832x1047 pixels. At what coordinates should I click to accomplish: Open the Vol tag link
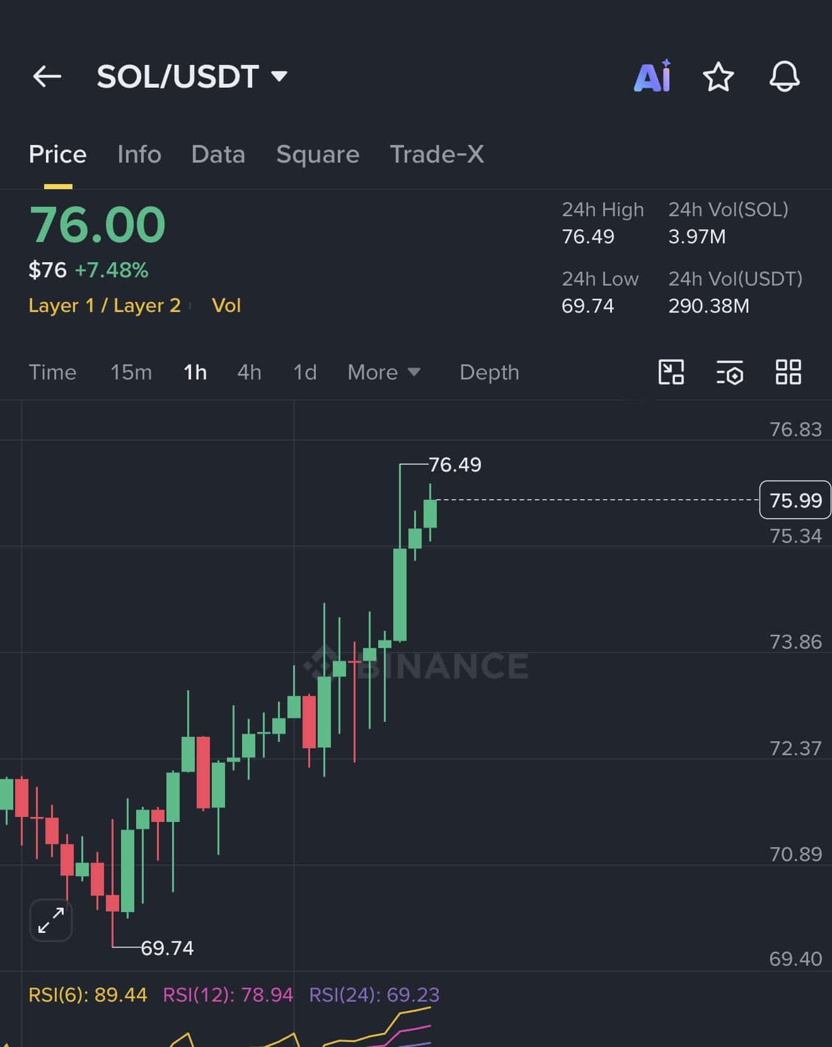226,306
